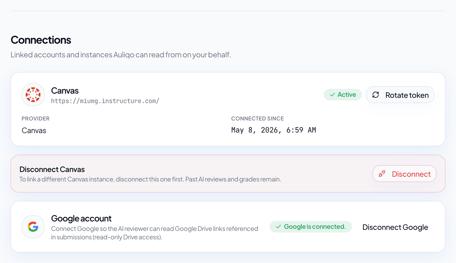
Task: Click the 'Linked accounts and instances' subtitle
Action: click(121, 55)
